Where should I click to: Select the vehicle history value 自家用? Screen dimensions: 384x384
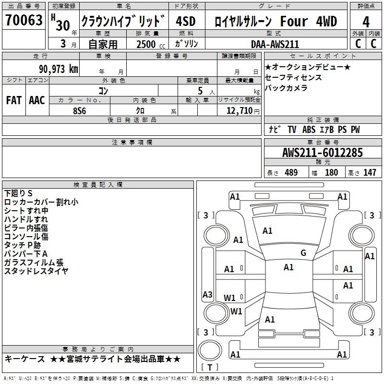[103, 44]
